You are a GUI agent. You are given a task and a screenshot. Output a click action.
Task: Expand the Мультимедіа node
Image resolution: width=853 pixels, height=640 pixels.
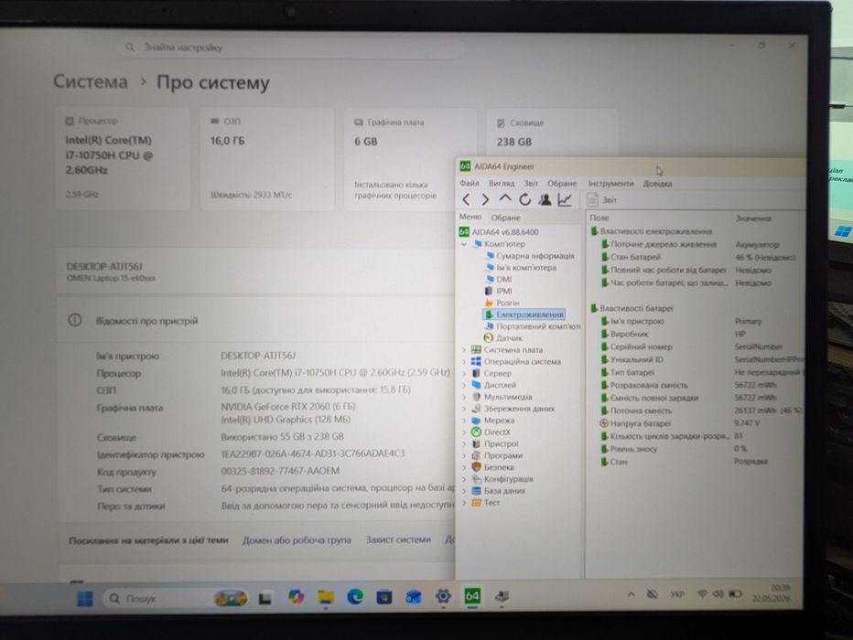click(464, 397)
